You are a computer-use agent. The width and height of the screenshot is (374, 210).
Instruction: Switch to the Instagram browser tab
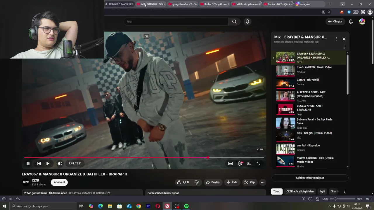tap(310, 4)
